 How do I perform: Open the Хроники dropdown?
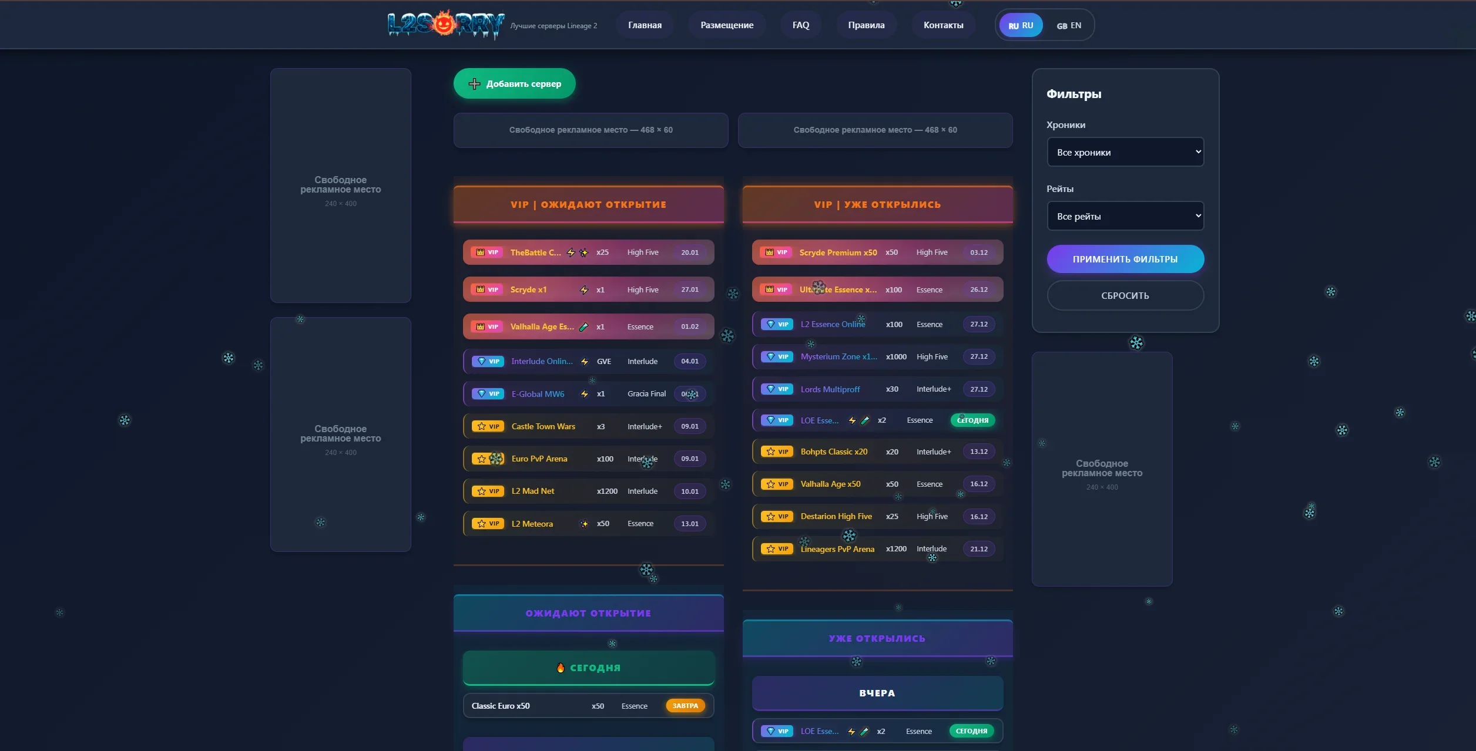point(1125,152)
